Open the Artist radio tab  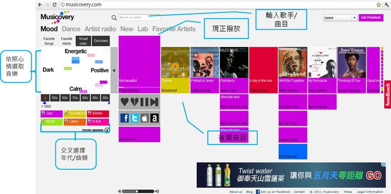pyautogui.click(x=100, y=29)
